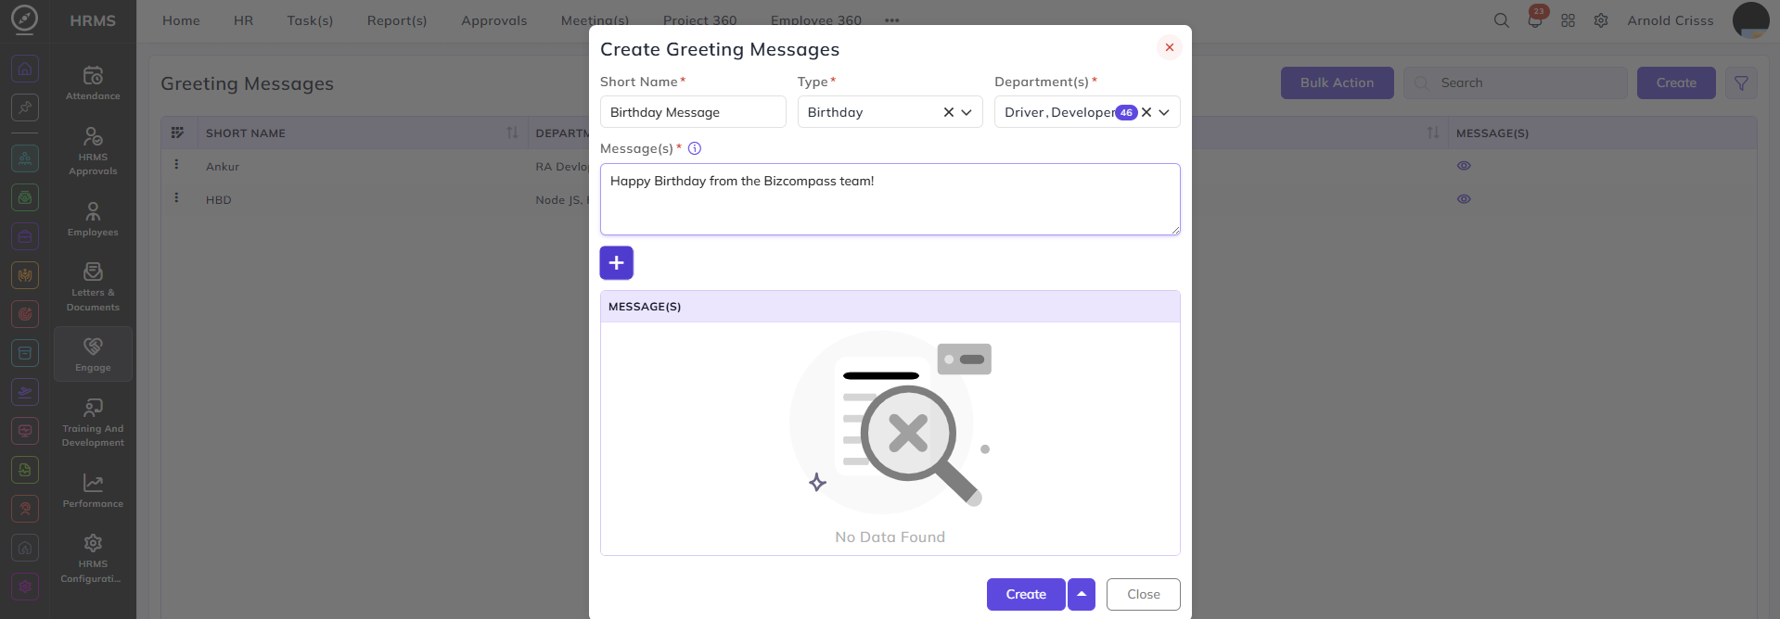Open global search magnifier icon
The image size is (1780, 619).
click(x=1501, y=20)
